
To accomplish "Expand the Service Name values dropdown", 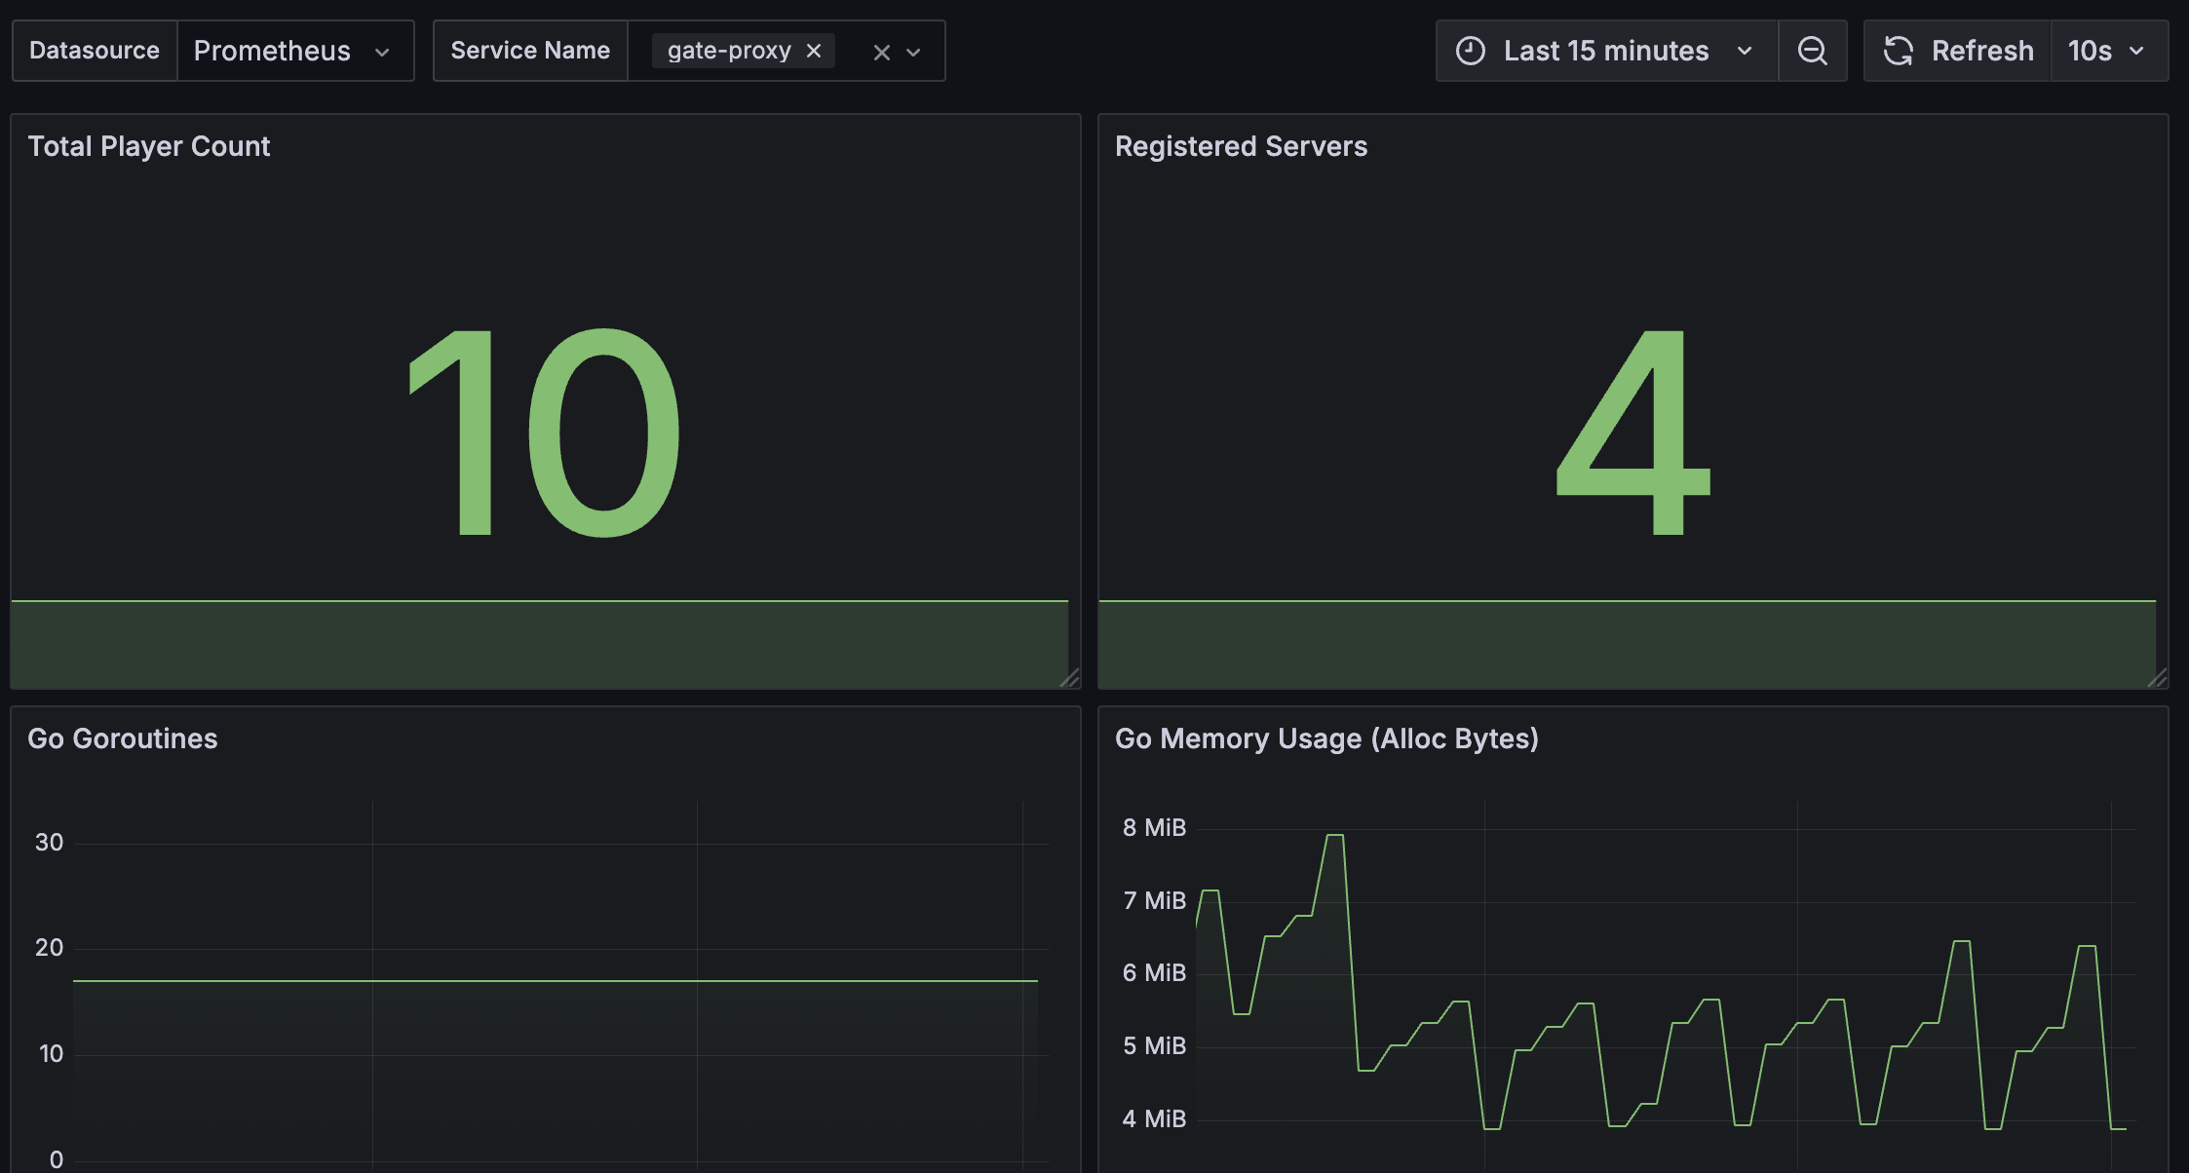I will point(913,52).
